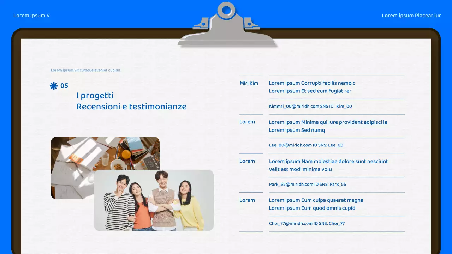Image resolution: width=452 pixels, height=254 pixels.
Task: Click the Park_55@miridh.com contact line
Action: click(x=307, y=184)
